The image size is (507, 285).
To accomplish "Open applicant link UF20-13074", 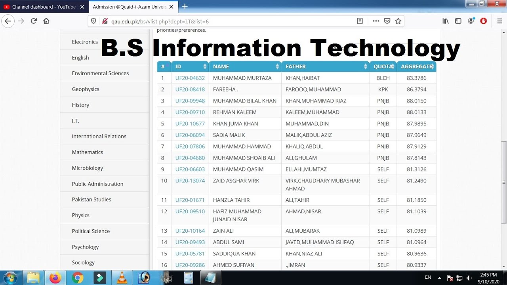I will tap(190, 180).
